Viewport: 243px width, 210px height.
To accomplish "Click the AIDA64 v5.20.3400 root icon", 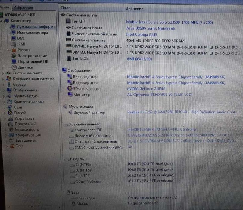I will (1, 15).
